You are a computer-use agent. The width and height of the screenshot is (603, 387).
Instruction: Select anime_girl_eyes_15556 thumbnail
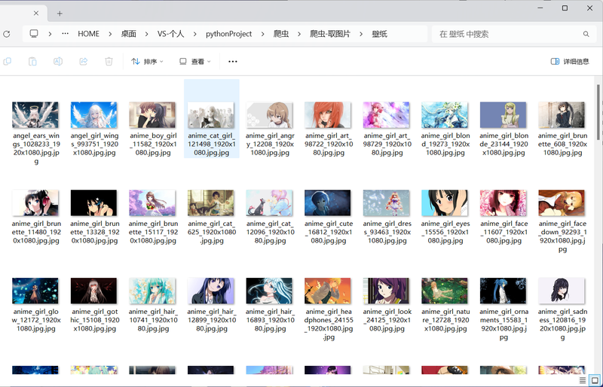[445, 203]
